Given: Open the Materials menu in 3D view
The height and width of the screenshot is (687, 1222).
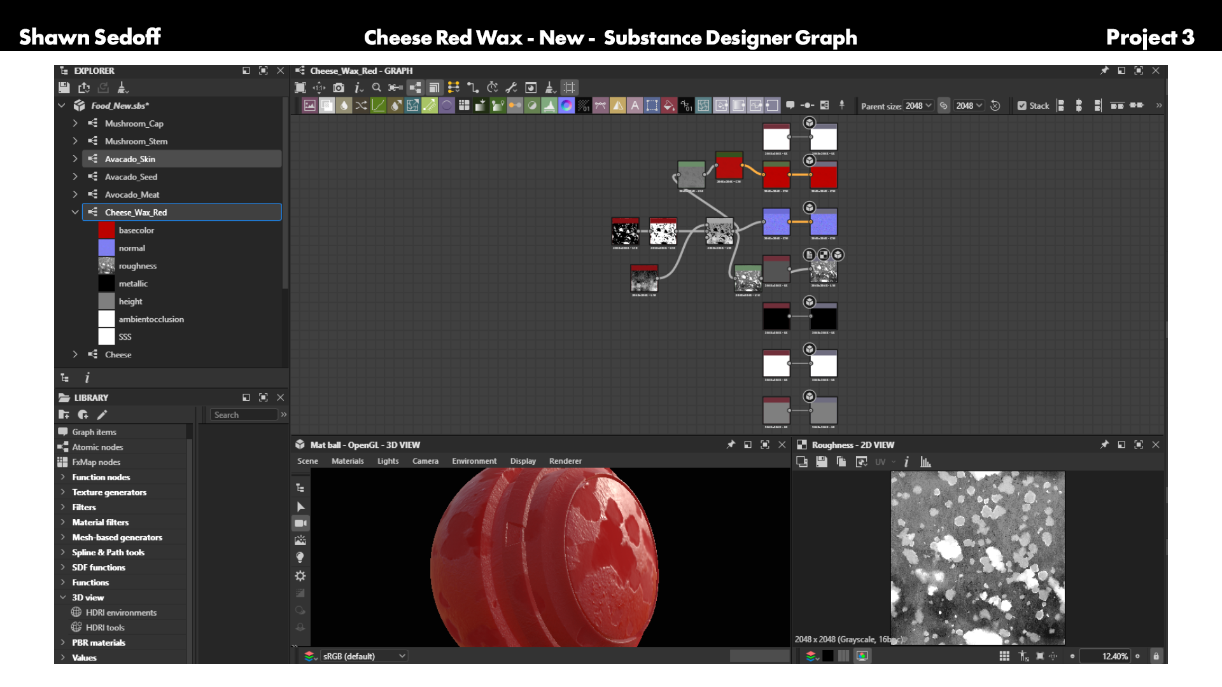Looking at the screenshot, I should point(348,461).
